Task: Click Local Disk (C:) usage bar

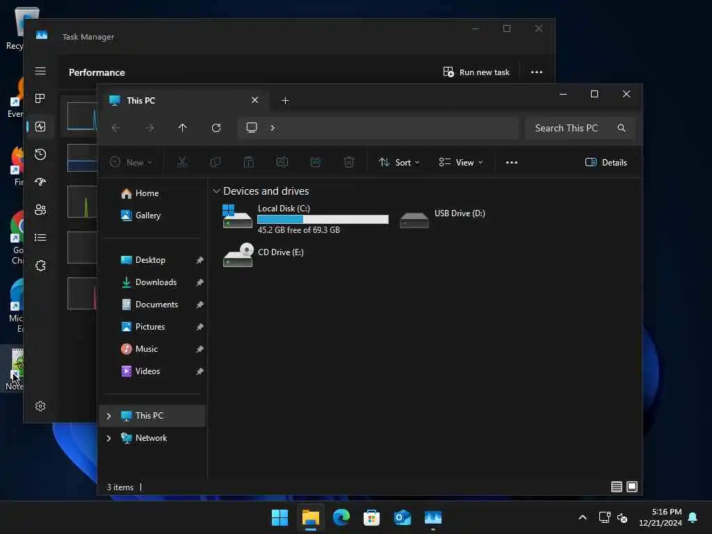Action: (x=323, y=219)
